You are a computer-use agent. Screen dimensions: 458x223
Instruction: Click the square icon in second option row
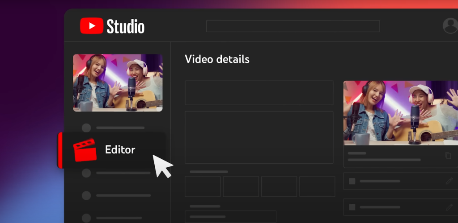(352, 207)
